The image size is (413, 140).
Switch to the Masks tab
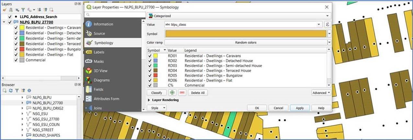click(112, 61)
